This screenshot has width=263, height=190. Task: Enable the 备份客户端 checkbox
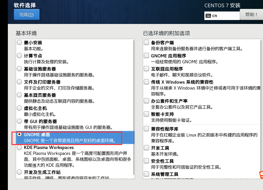point(146,42)
